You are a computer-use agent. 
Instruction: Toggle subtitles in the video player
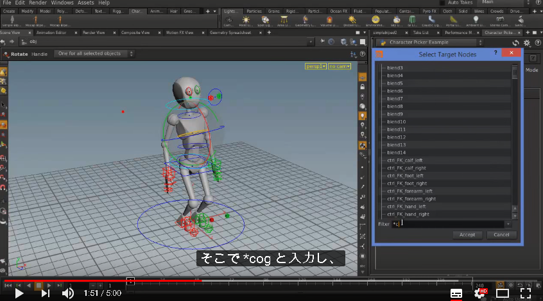pos(456,293)
